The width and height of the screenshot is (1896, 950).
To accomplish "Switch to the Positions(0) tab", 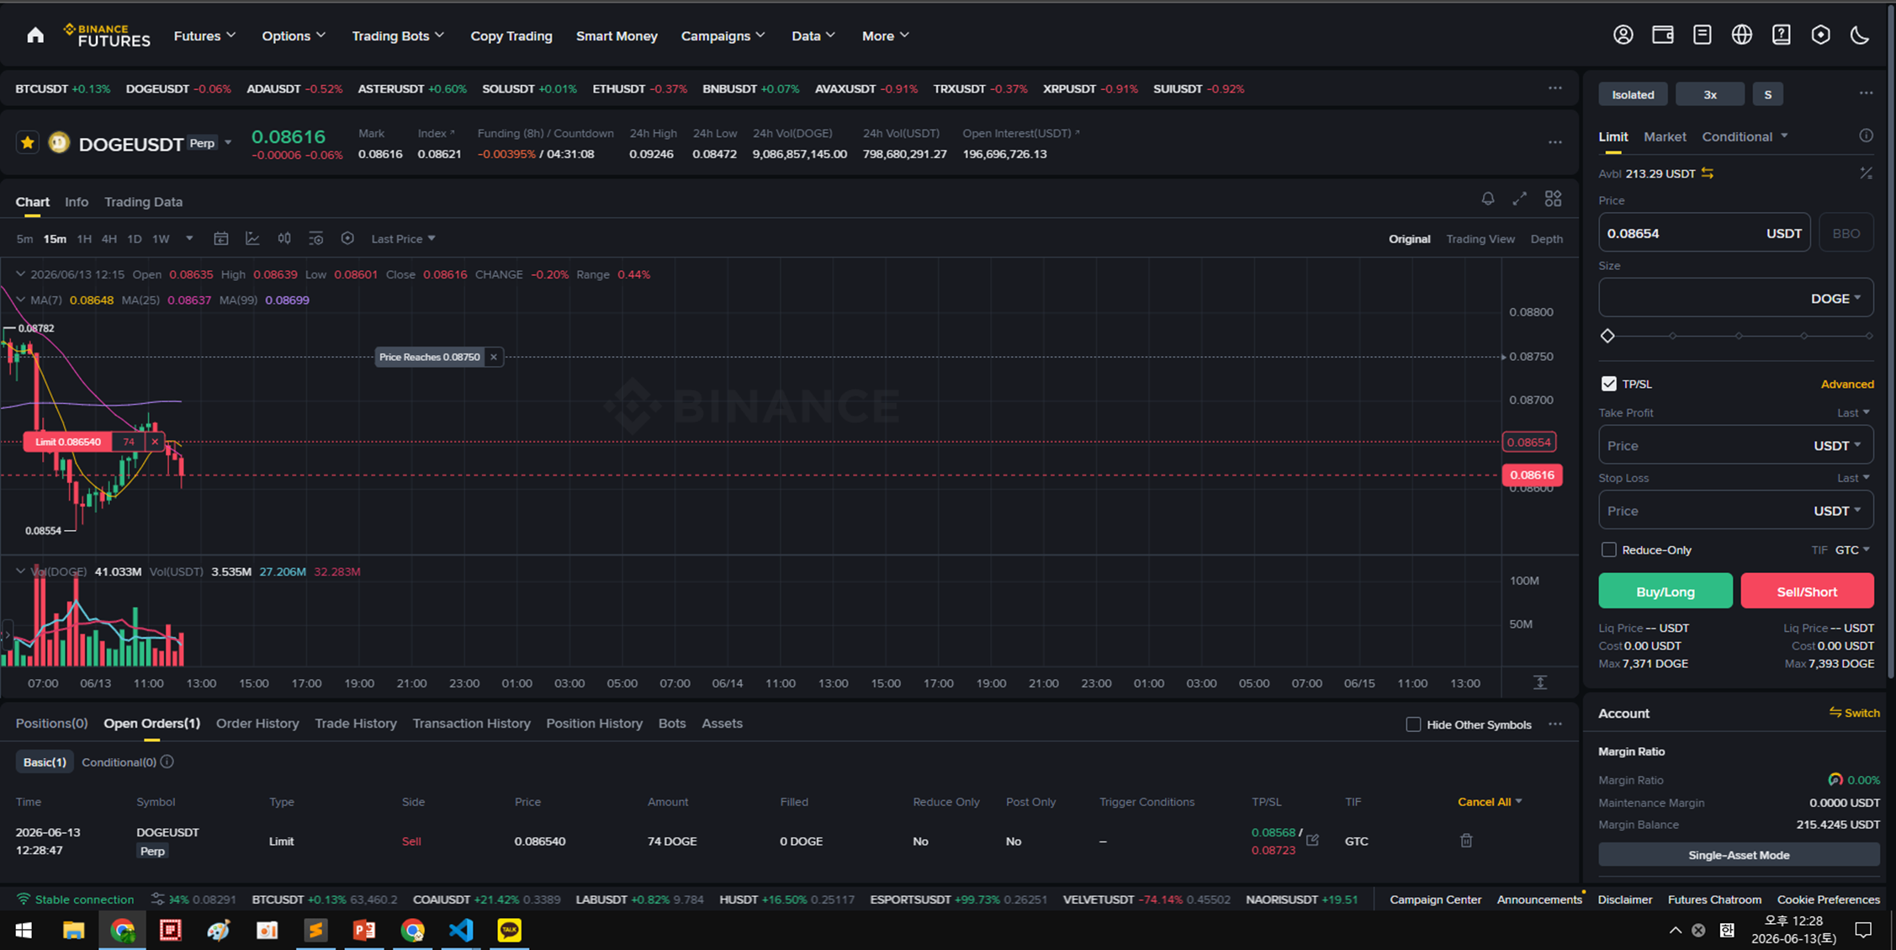I will [x=51, y=724].
